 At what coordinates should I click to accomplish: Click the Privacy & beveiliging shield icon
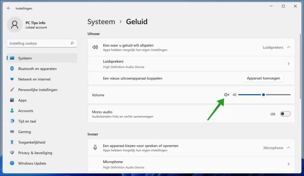(x=12, y=153)
